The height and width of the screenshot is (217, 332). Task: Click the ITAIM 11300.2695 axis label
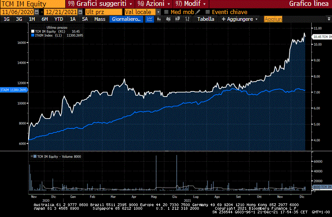tap(14, 90)
